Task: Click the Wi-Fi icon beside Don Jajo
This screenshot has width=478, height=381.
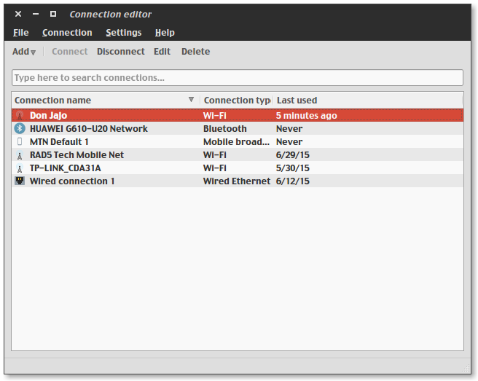Action: 20,115
